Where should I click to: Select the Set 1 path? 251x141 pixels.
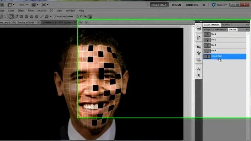(x=225, y=34)
